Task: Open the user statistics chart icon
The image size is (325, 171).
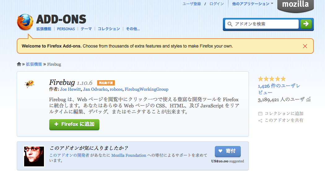Action: (308, 99)
